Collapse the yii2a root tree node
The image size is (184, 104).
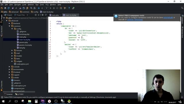pyautogui.click(x=4, y=18)
